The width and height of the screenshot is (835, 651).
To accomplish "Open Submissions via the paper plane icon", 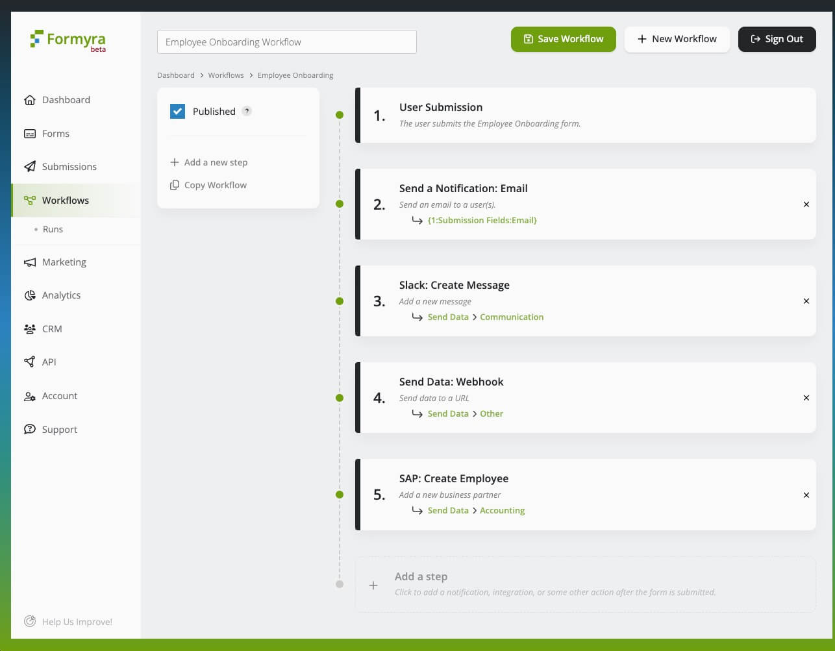I will click(30, 167).
